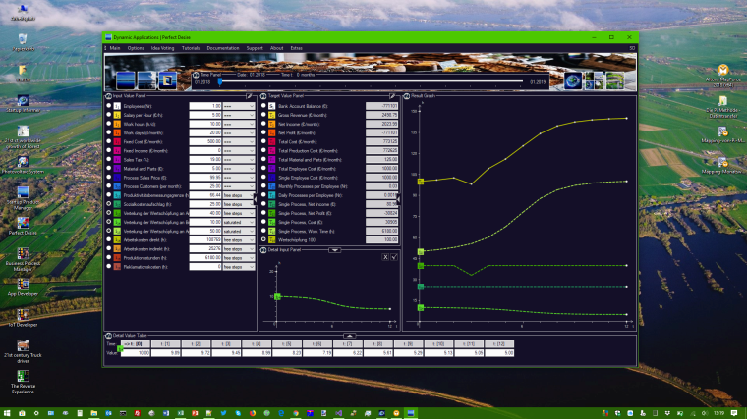747x419 pixels.
Task: Open the Extras menu
Action: pyautogui.click(x=296, y=48)
